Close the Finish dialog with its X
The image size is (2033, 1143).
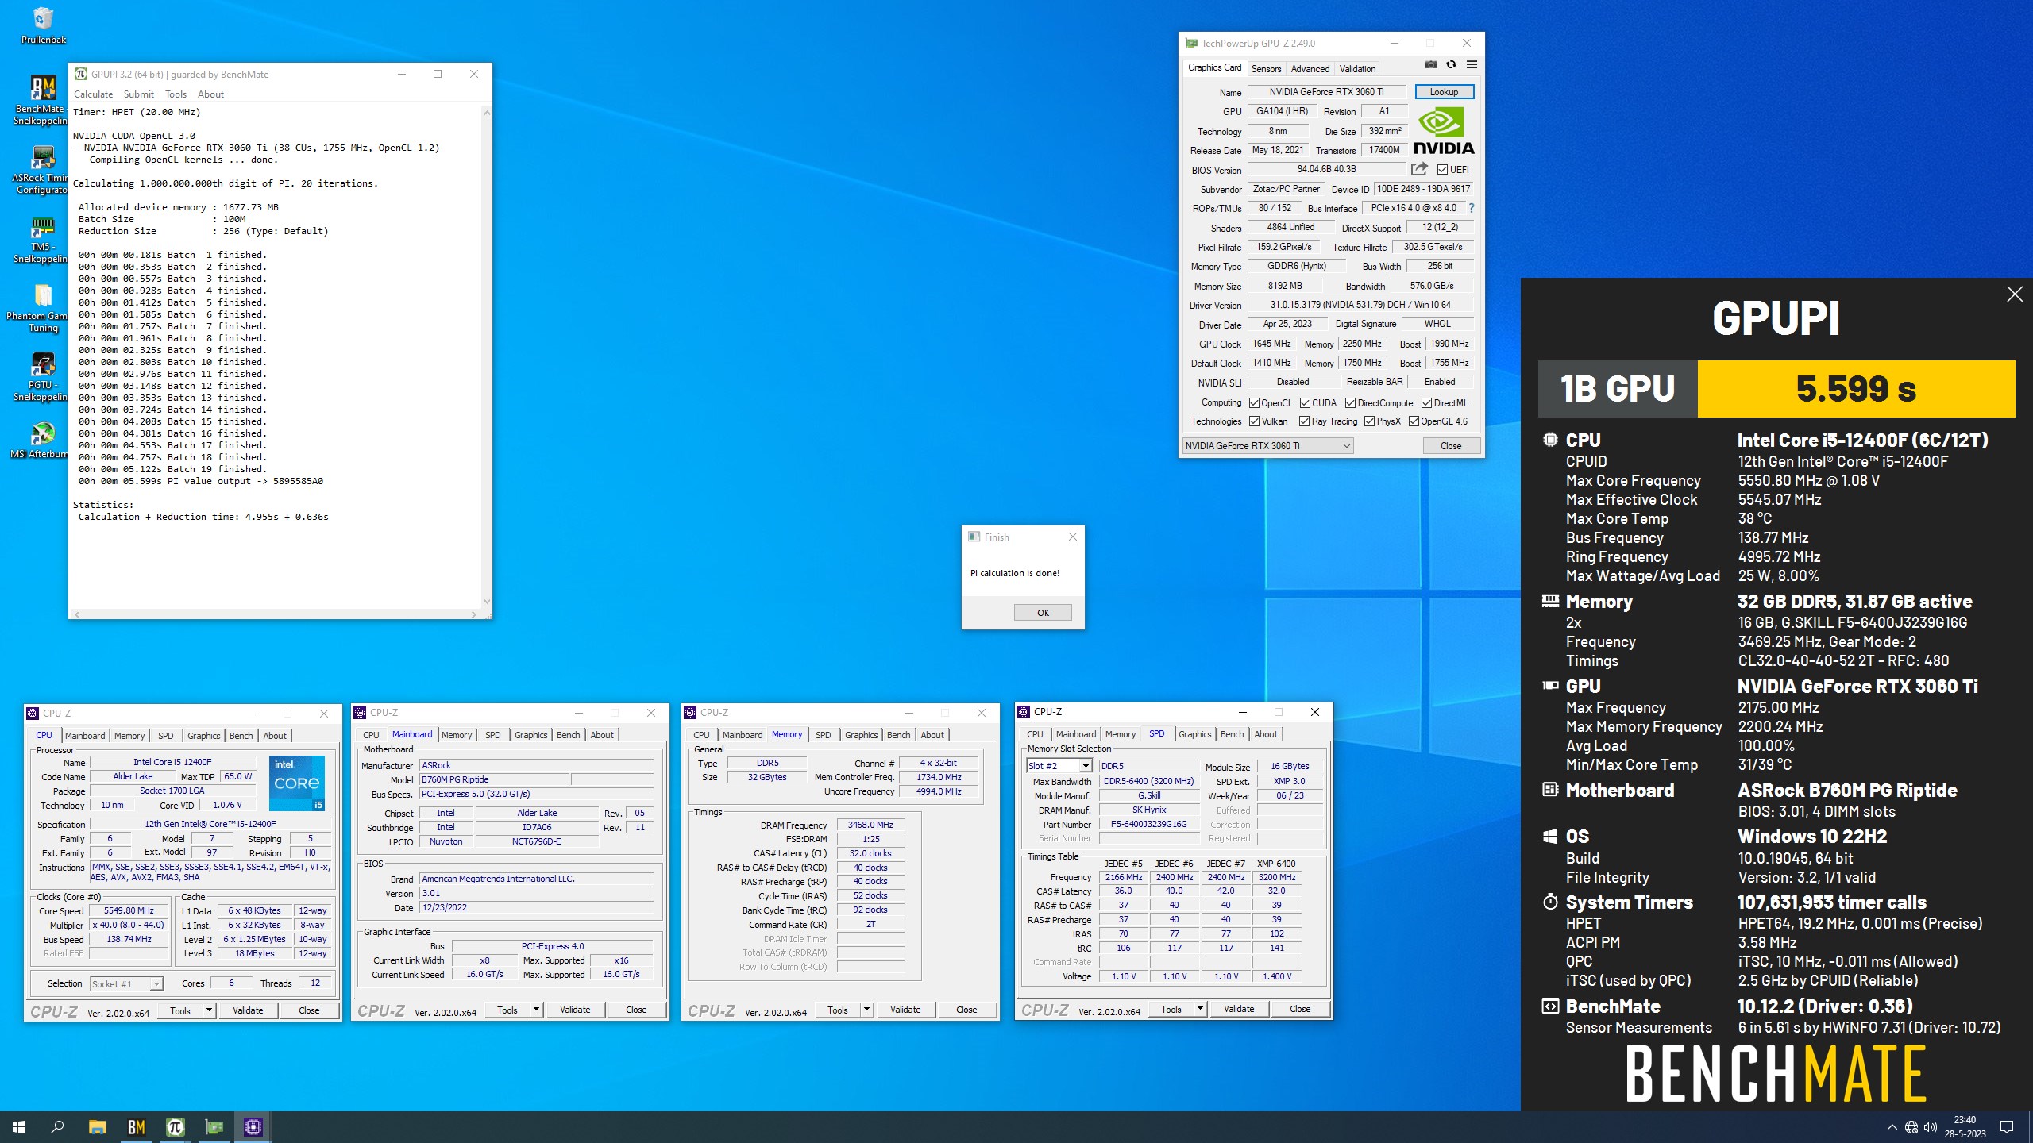coord(1072,537)
